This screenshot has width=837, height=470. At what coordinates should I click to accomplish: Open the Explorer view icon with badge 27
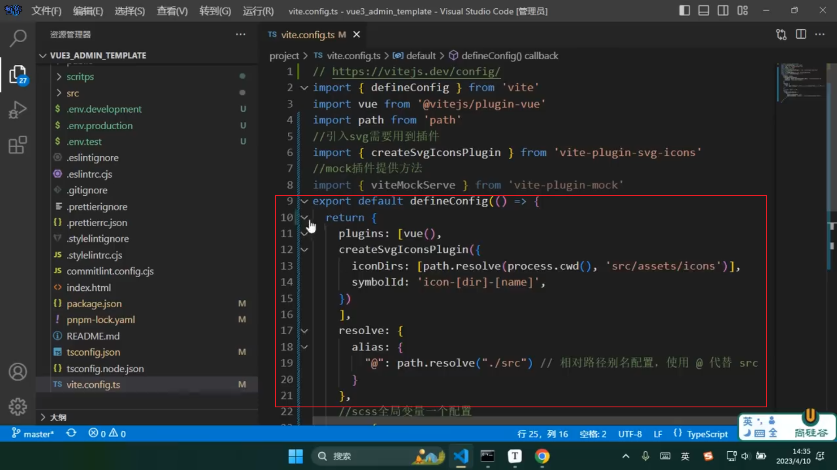[17, 74]
